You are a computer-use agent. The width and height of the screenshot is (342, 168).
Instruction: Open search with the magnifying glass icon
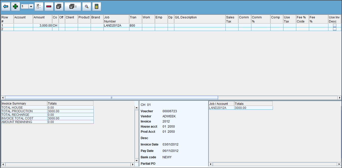(x=87, y=7)
